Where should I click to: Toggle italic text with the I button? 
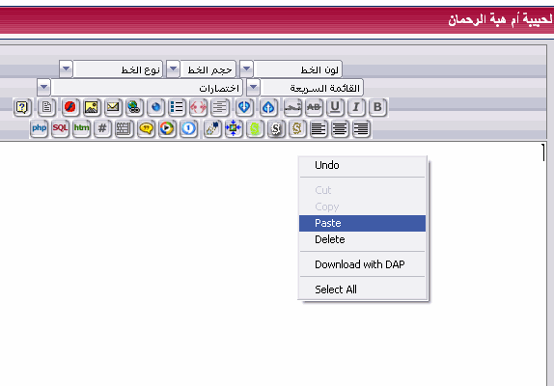356,107
